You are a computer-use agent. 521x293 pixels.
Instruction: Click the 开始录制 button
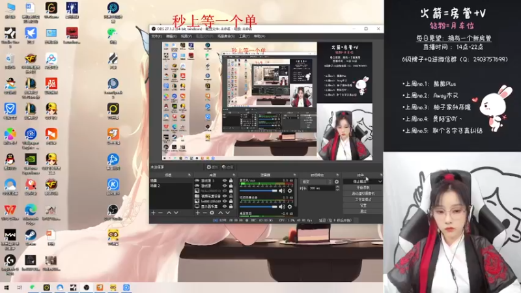pyautogui.click(x=363, y=188)
